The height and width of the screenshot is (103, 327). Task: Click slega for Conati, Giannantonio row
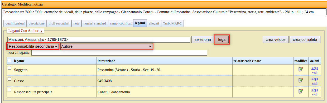(x=315, y=90)
